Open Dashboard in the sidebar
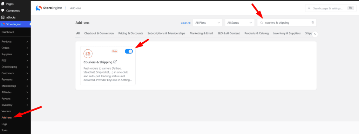359x134 pixels. click(x=8, y=32)
